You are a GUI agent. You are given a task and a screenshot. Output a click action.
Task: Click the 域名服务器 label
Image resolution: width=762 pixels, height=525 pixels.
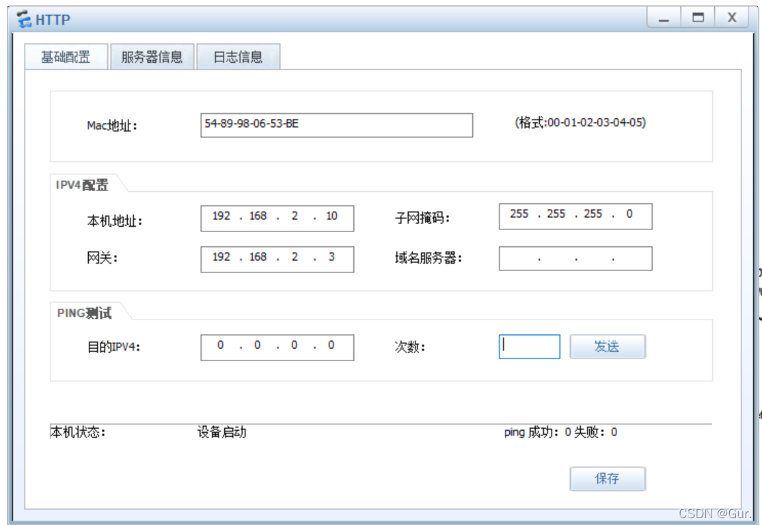point(428,258)
